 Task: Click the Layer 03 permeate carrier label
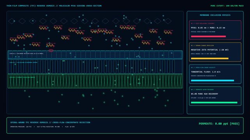22,77
